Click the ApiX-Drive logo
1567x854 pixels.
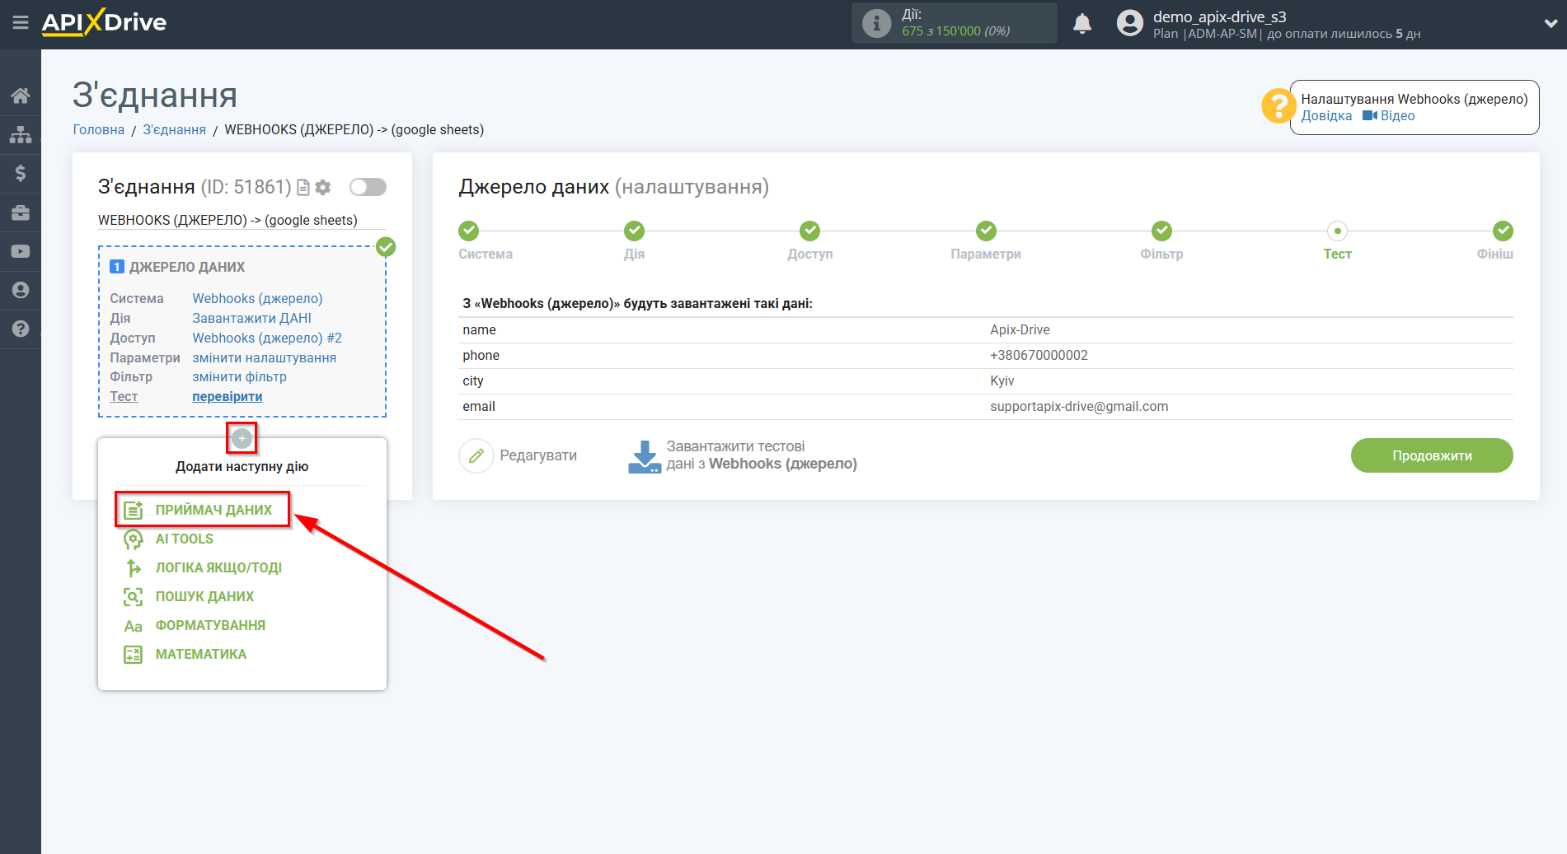[104, 22]
